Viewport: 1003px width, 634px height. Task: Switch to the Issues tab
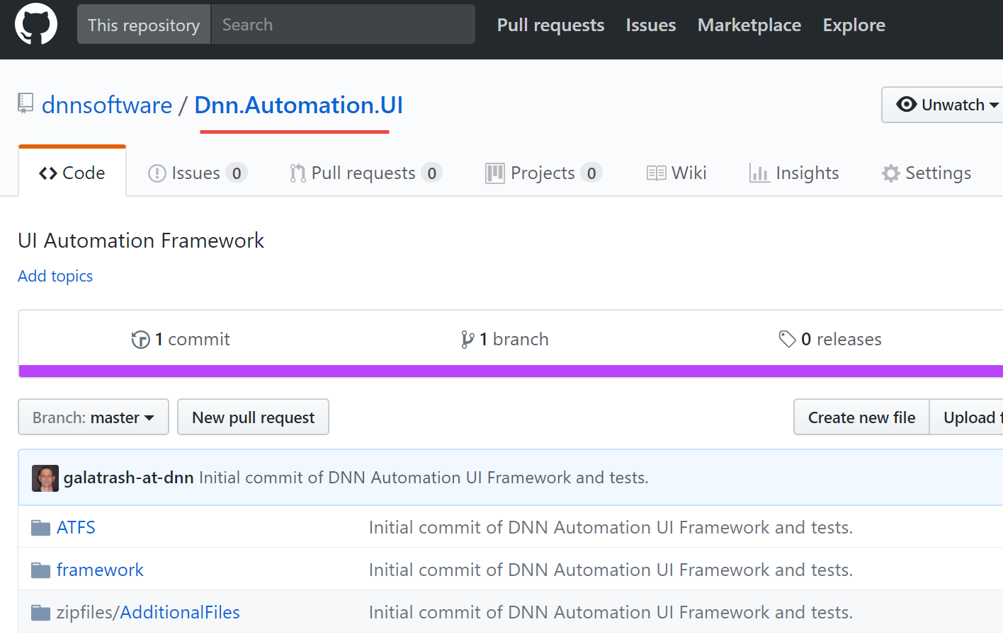(x=196, y=173)
